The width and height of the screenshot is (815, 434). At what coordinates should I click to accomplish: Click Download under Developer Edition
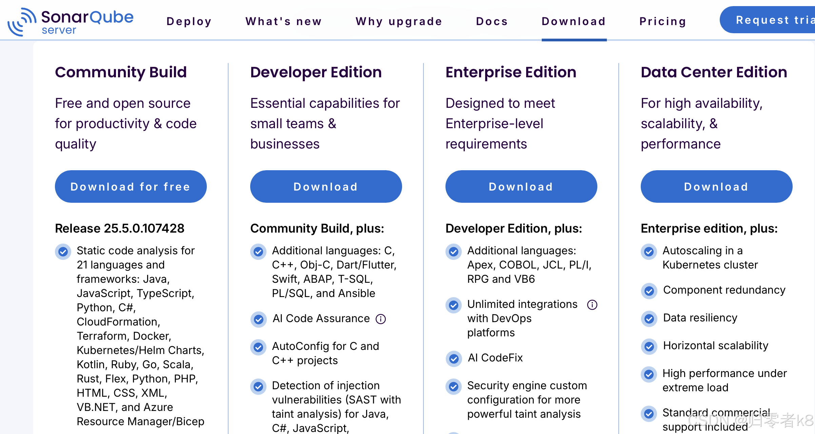[x=326, y=186]
